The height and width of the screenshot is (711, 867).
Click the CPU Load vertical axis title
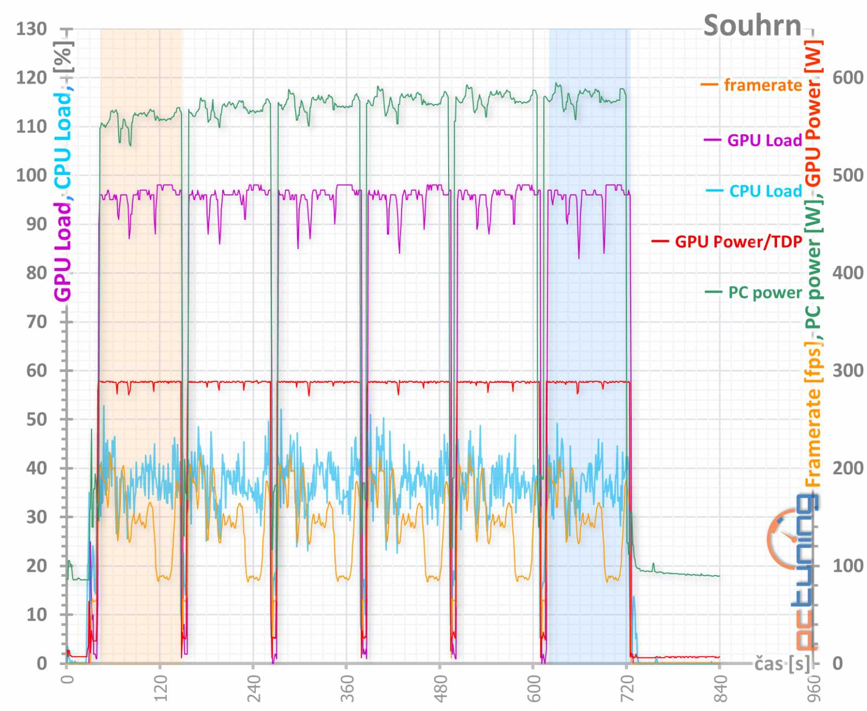tap(63, 140)
